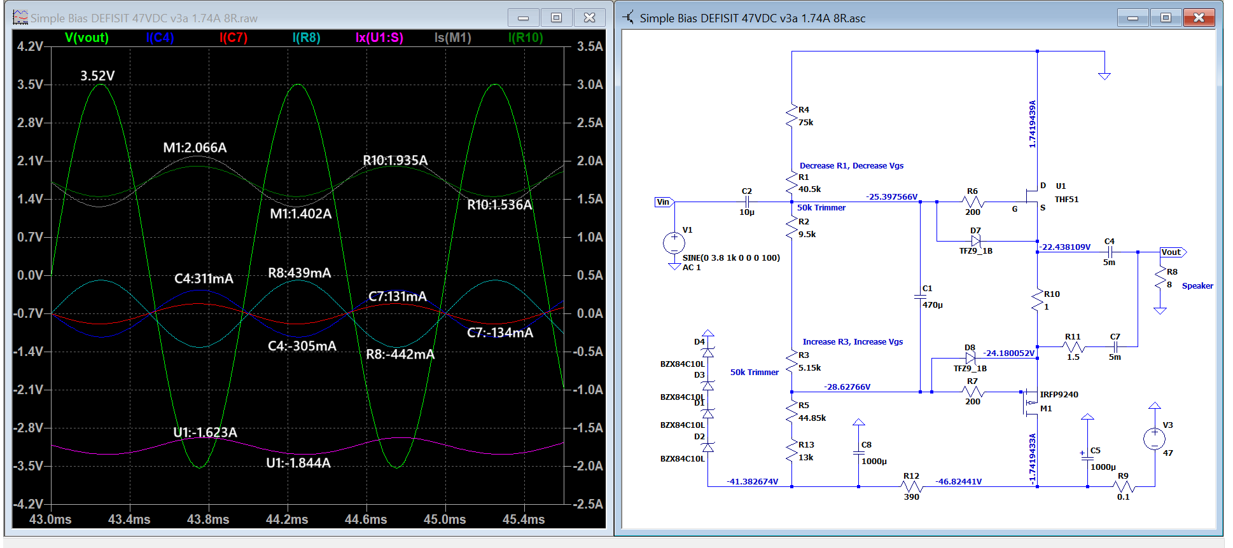Minimize the schematic .asc window
Viewport: 1233px width, 548px height.
(x=1132, y=18)
